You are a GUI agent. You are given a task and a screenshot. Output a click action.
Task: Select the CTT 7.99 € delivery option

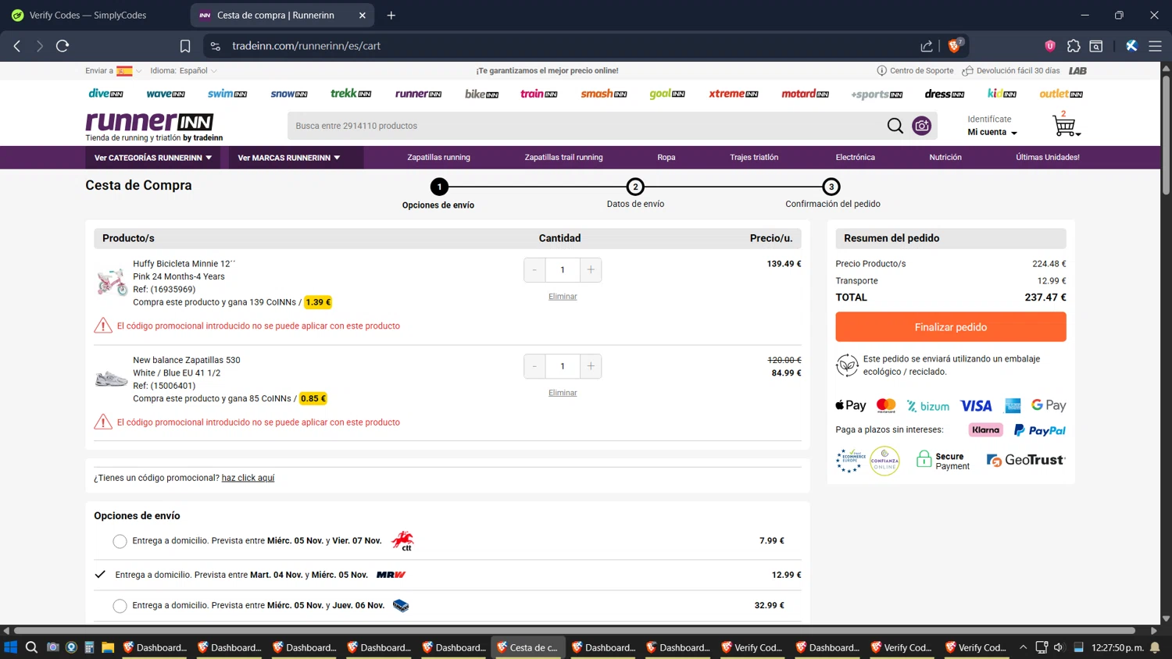(120, 541)
